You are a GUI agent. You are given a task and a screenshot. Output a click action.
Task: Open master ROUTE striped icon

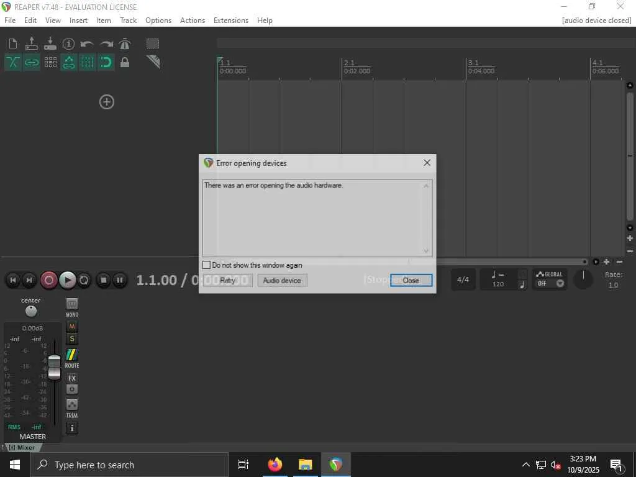[x=72, y=355]
